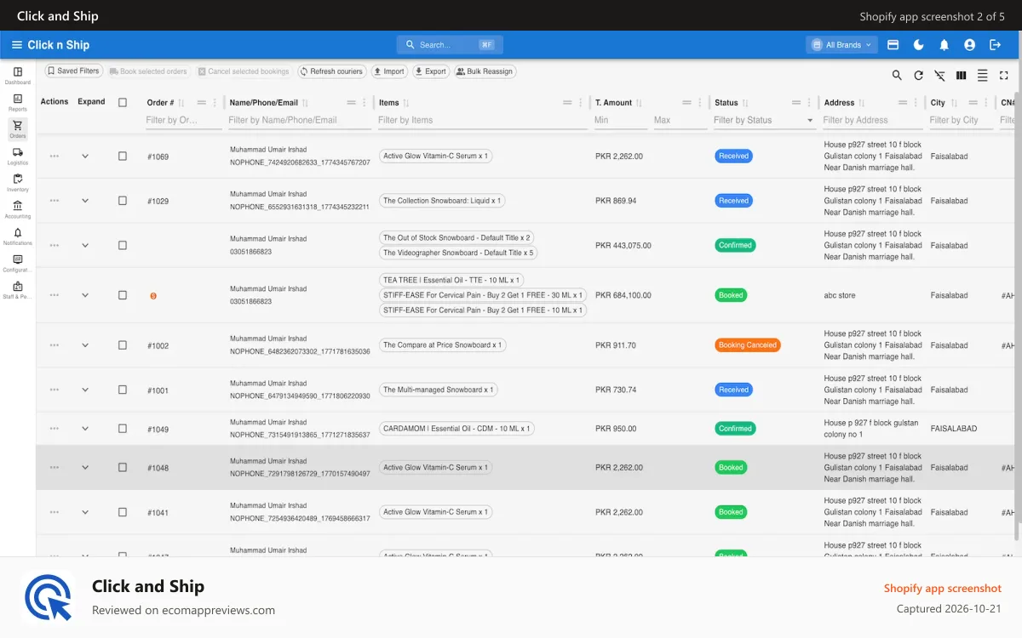Click the table fullscreen icon
Viewport: 1022px width, 638px height.
tap(1003, 76)
